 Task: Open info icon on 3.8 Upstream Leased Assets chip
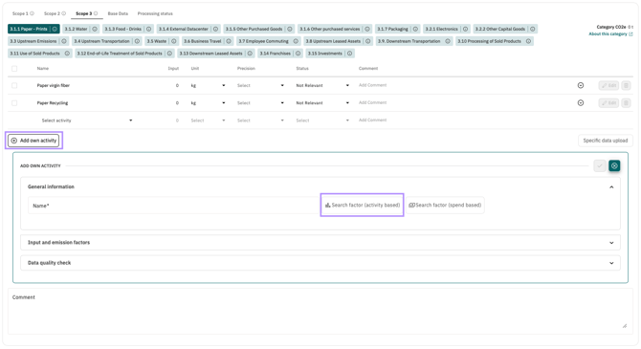(x=368, y=41)
